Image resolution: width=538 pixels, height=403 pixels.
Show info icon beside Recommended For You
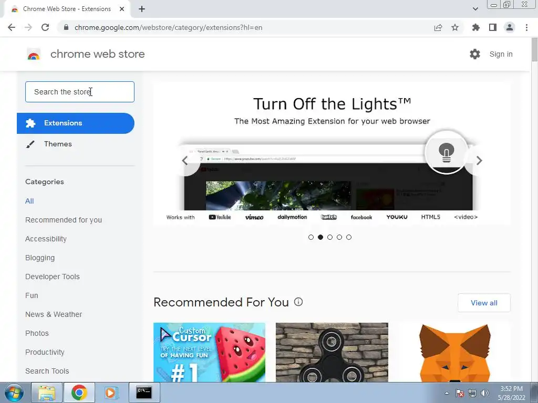(298, 302)
